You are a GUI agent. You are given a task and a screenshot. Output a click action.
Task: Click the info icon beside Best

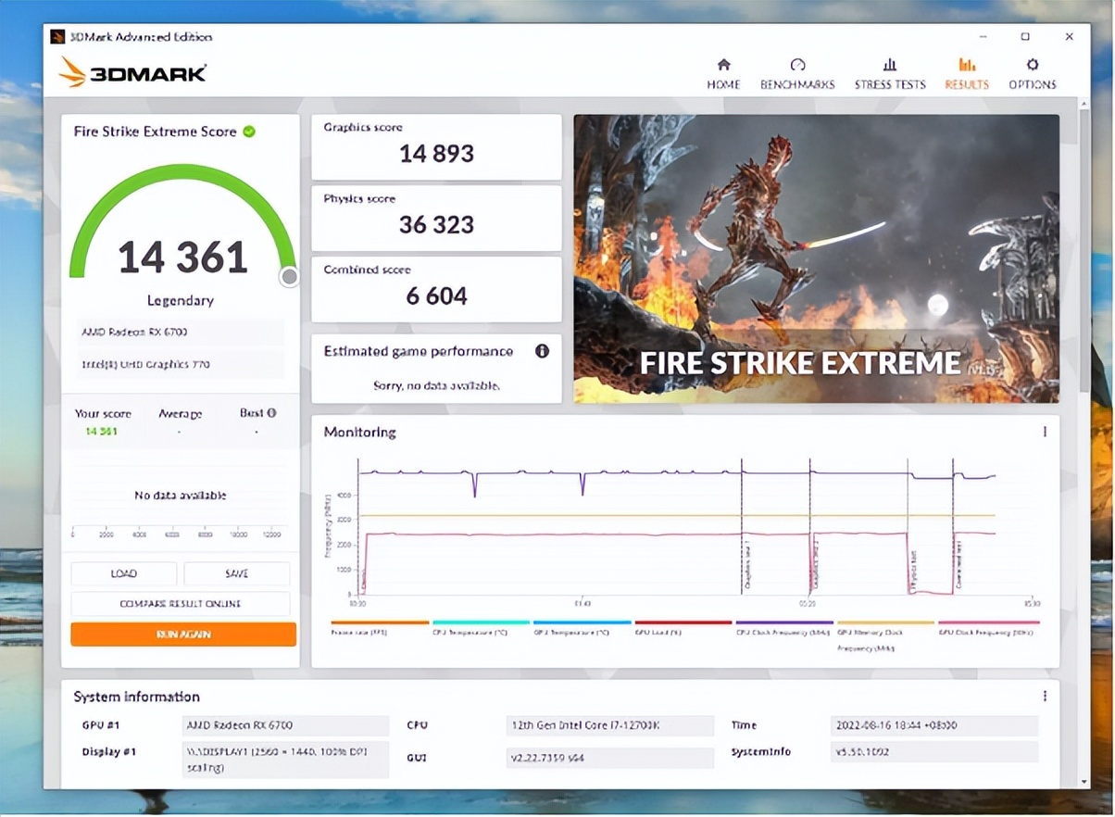point(271,413)
